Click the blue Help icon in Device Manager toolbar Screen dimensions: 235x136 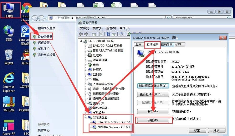(108, 34)
